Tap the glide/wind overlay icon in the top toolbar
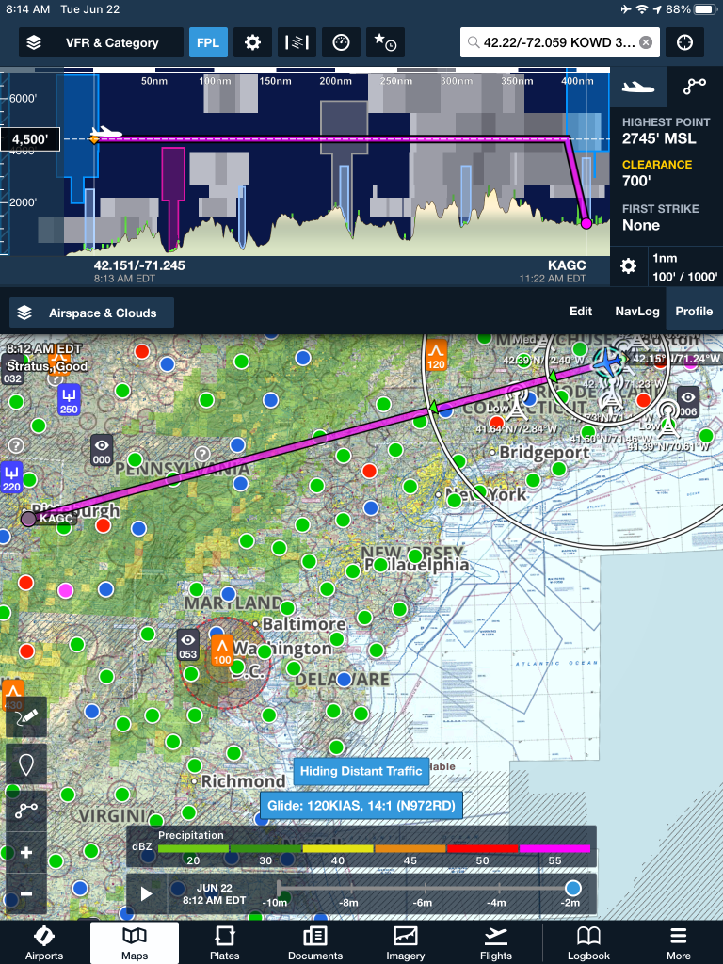The width and height of the screenshot is (723, 964). 297,42
